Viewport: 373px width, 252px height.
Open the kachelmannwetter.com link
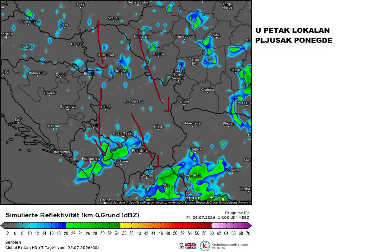229,245
